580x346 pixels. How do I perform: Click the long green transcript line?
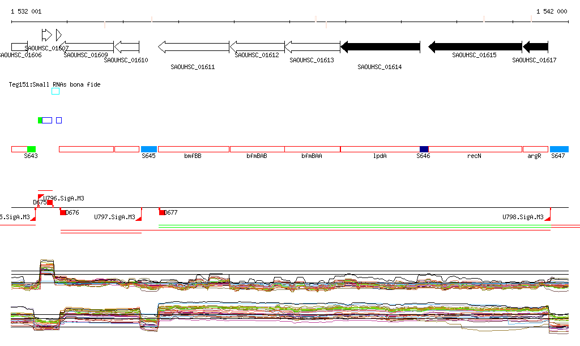[x=355, y=226]
